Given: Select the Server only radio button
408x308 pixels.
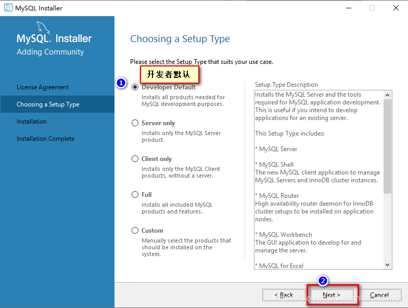Looking at the screenshot, I should (135, 123).
